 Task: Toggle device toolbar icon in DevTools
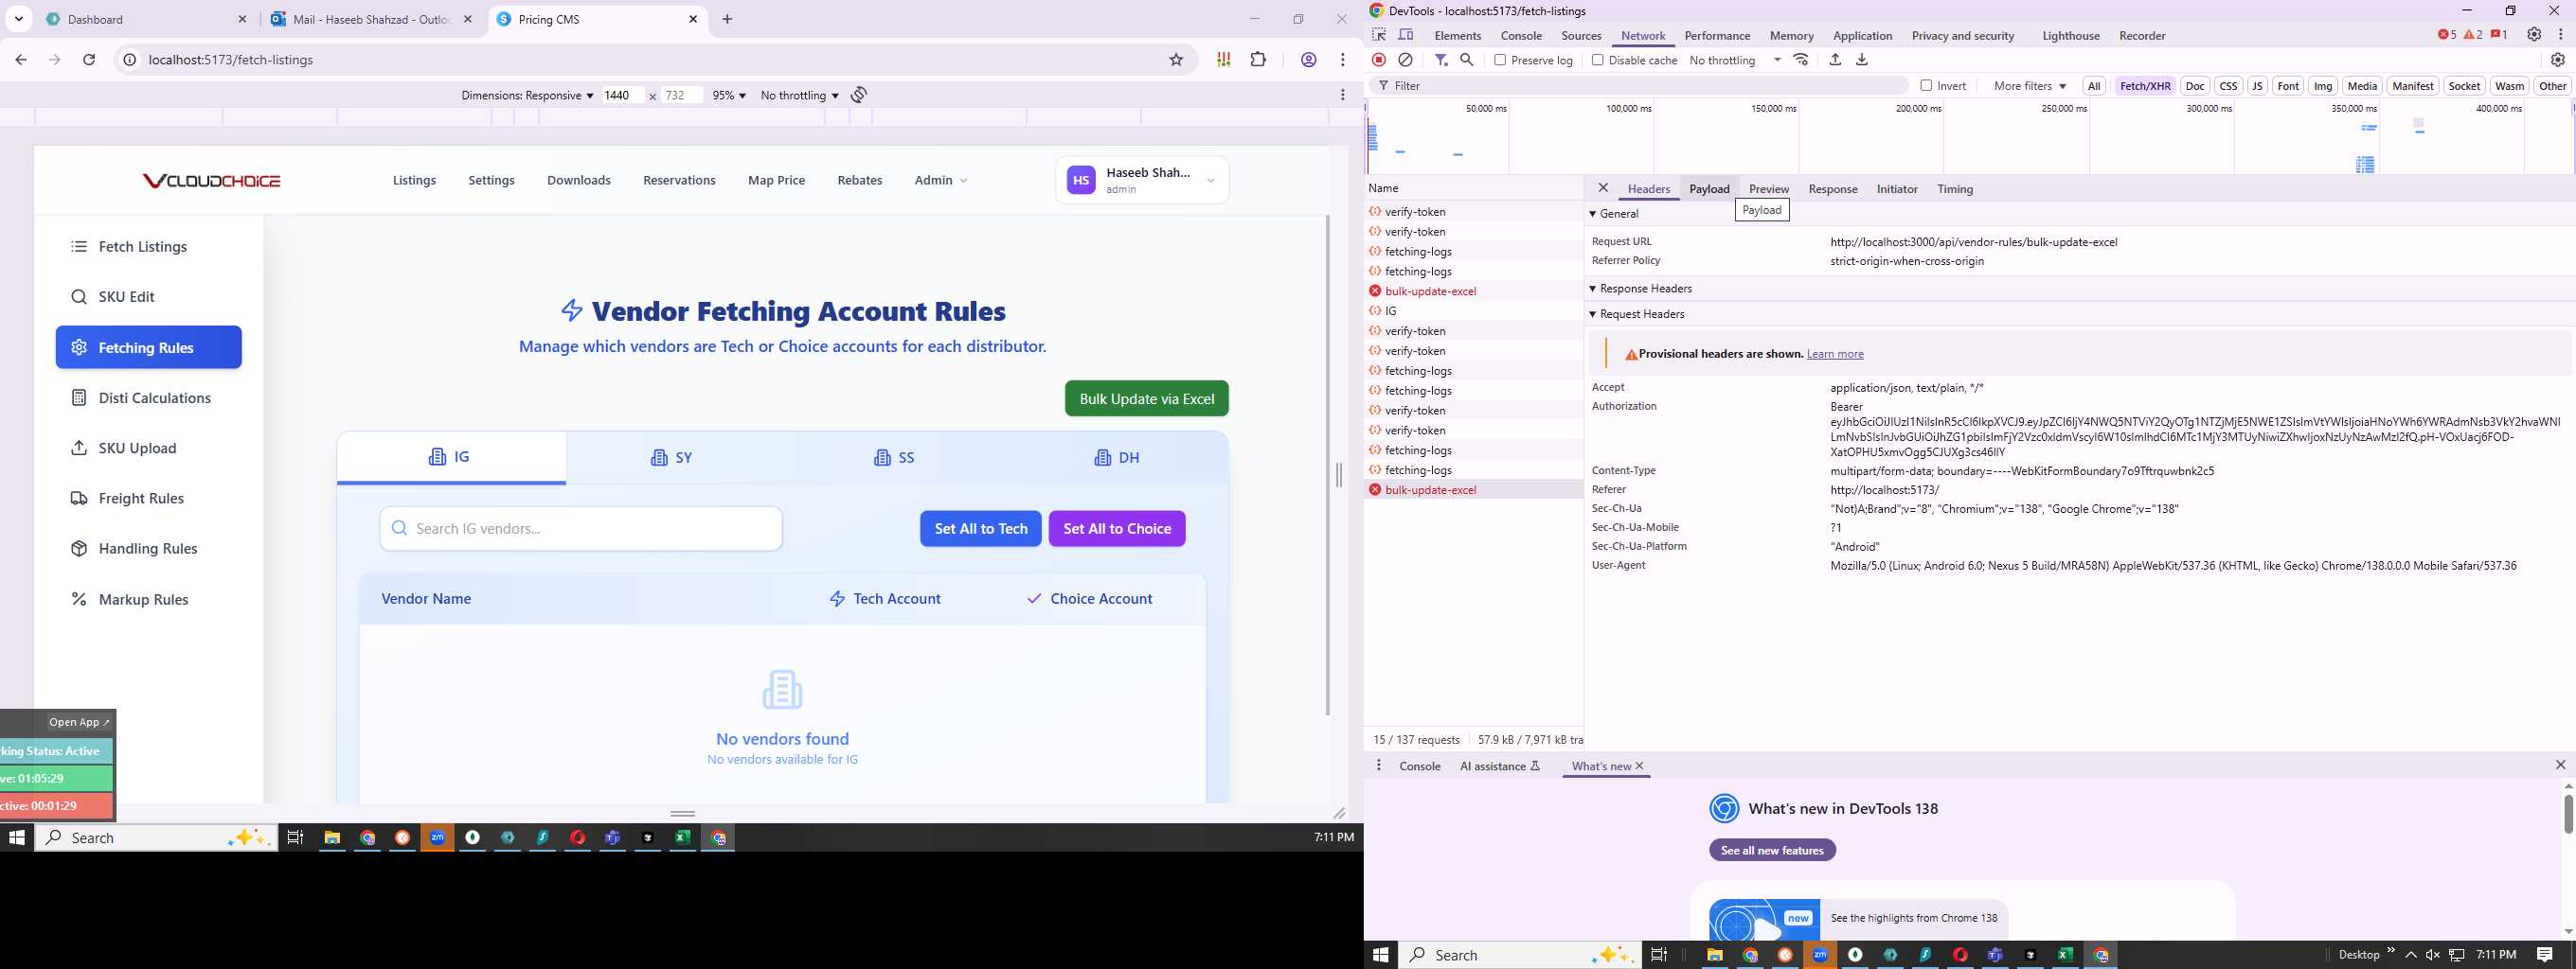click(1406, 35)
